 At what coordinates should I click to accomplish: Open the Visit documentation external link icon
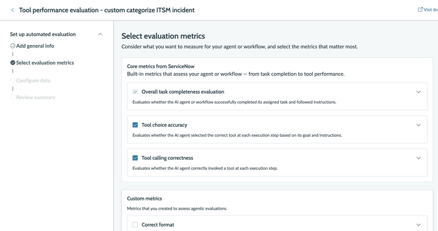pos(420,9)
